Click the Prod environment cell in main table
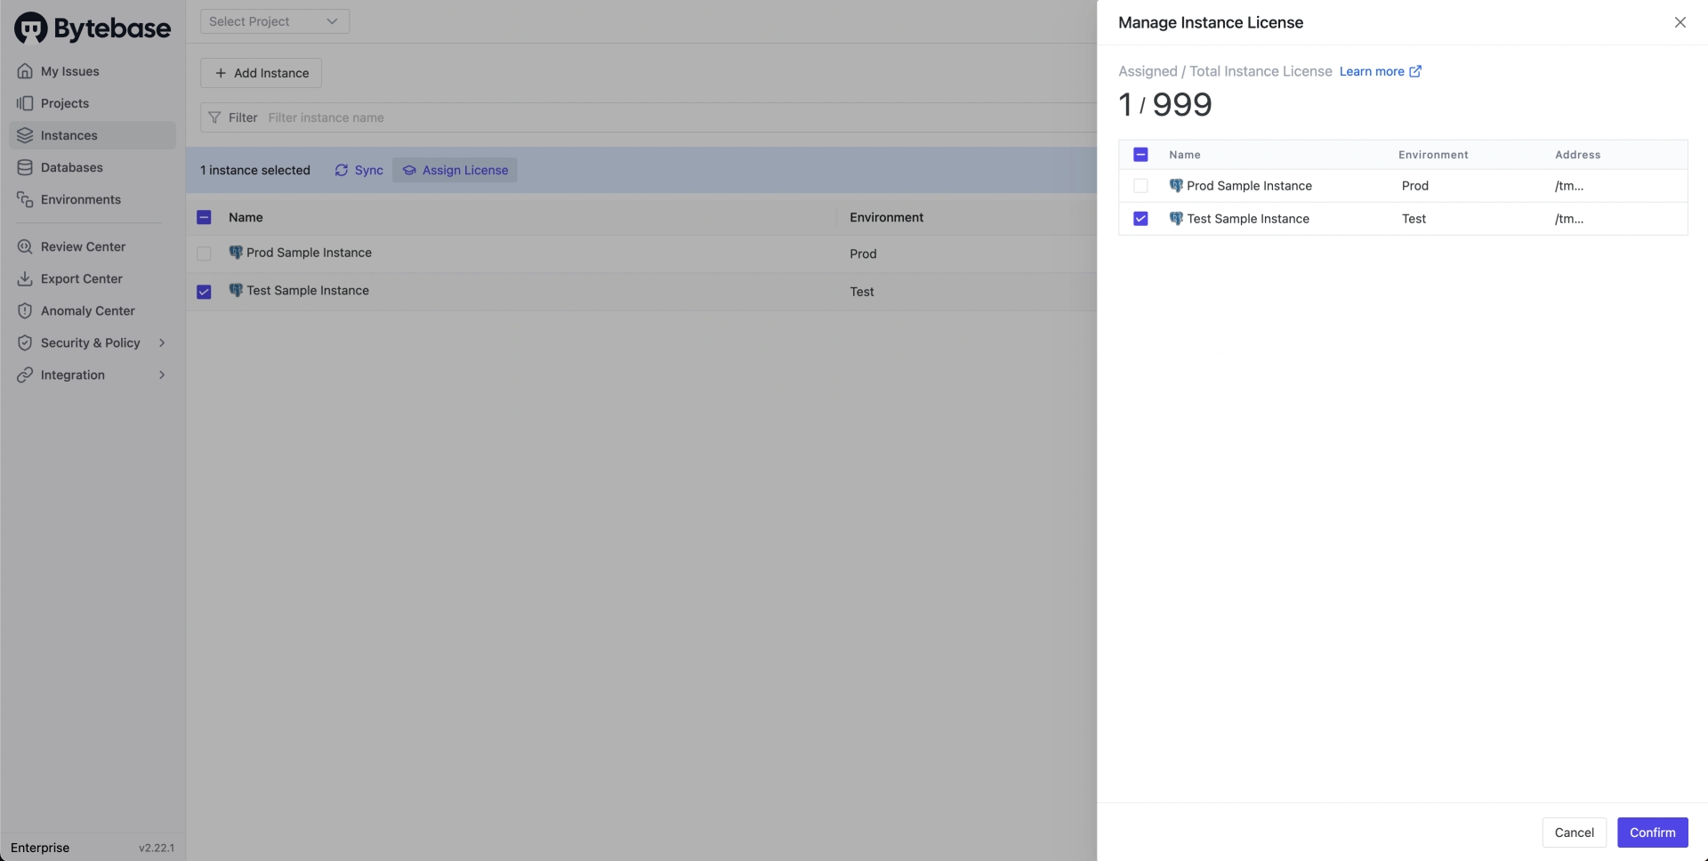Screen dimensions: 1708x861 [863, 253]
